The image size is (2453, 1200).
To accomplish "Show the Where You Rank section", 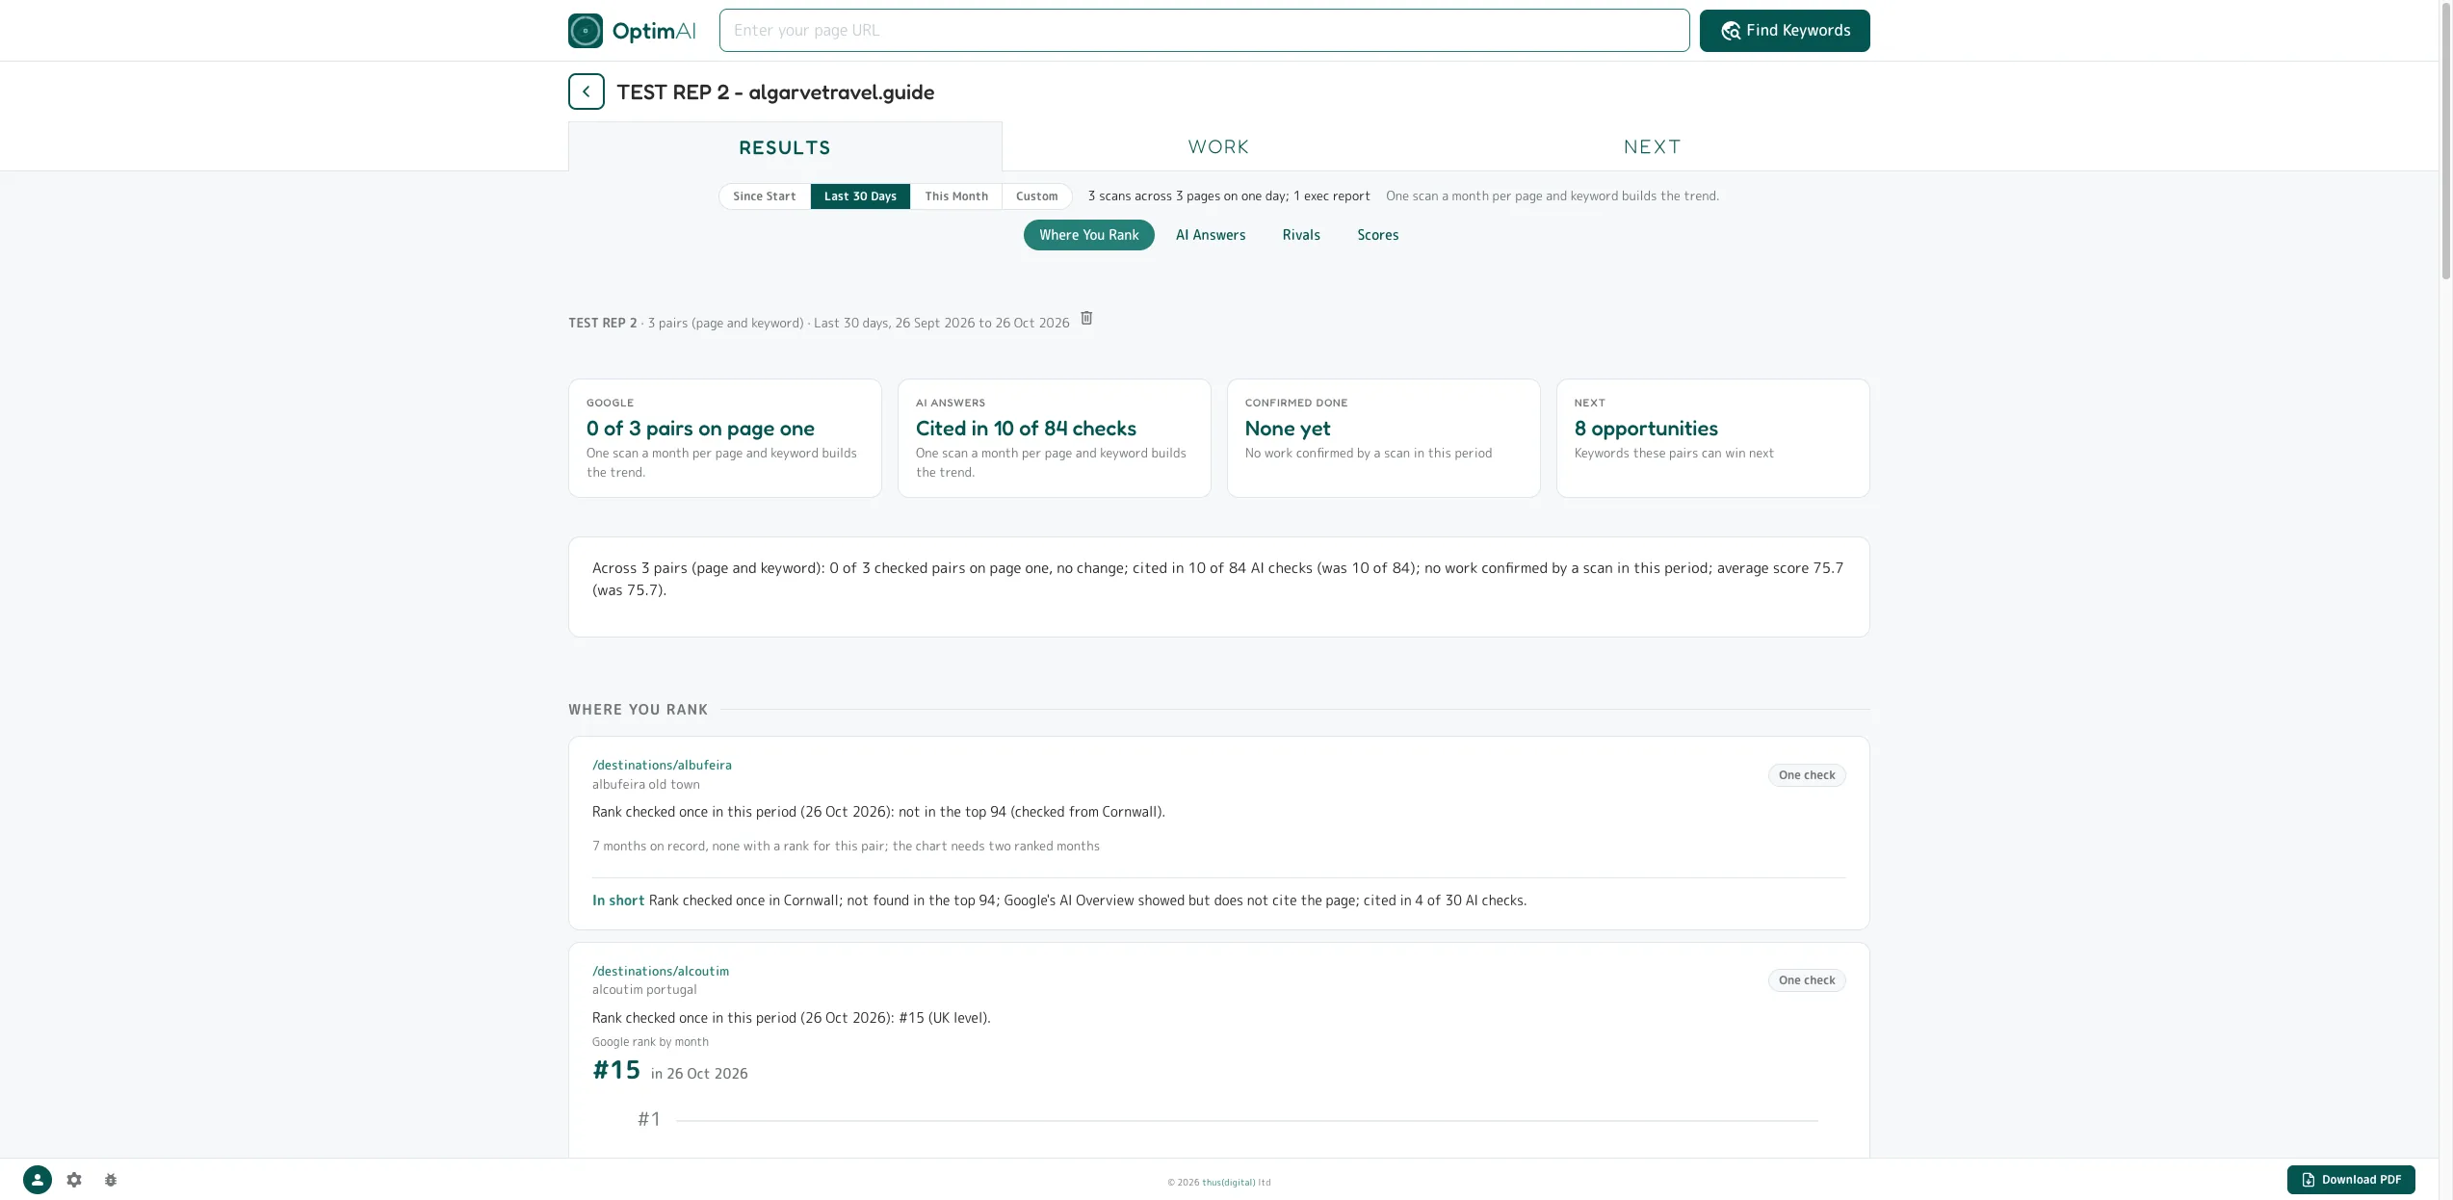I will coord(1088,235).
